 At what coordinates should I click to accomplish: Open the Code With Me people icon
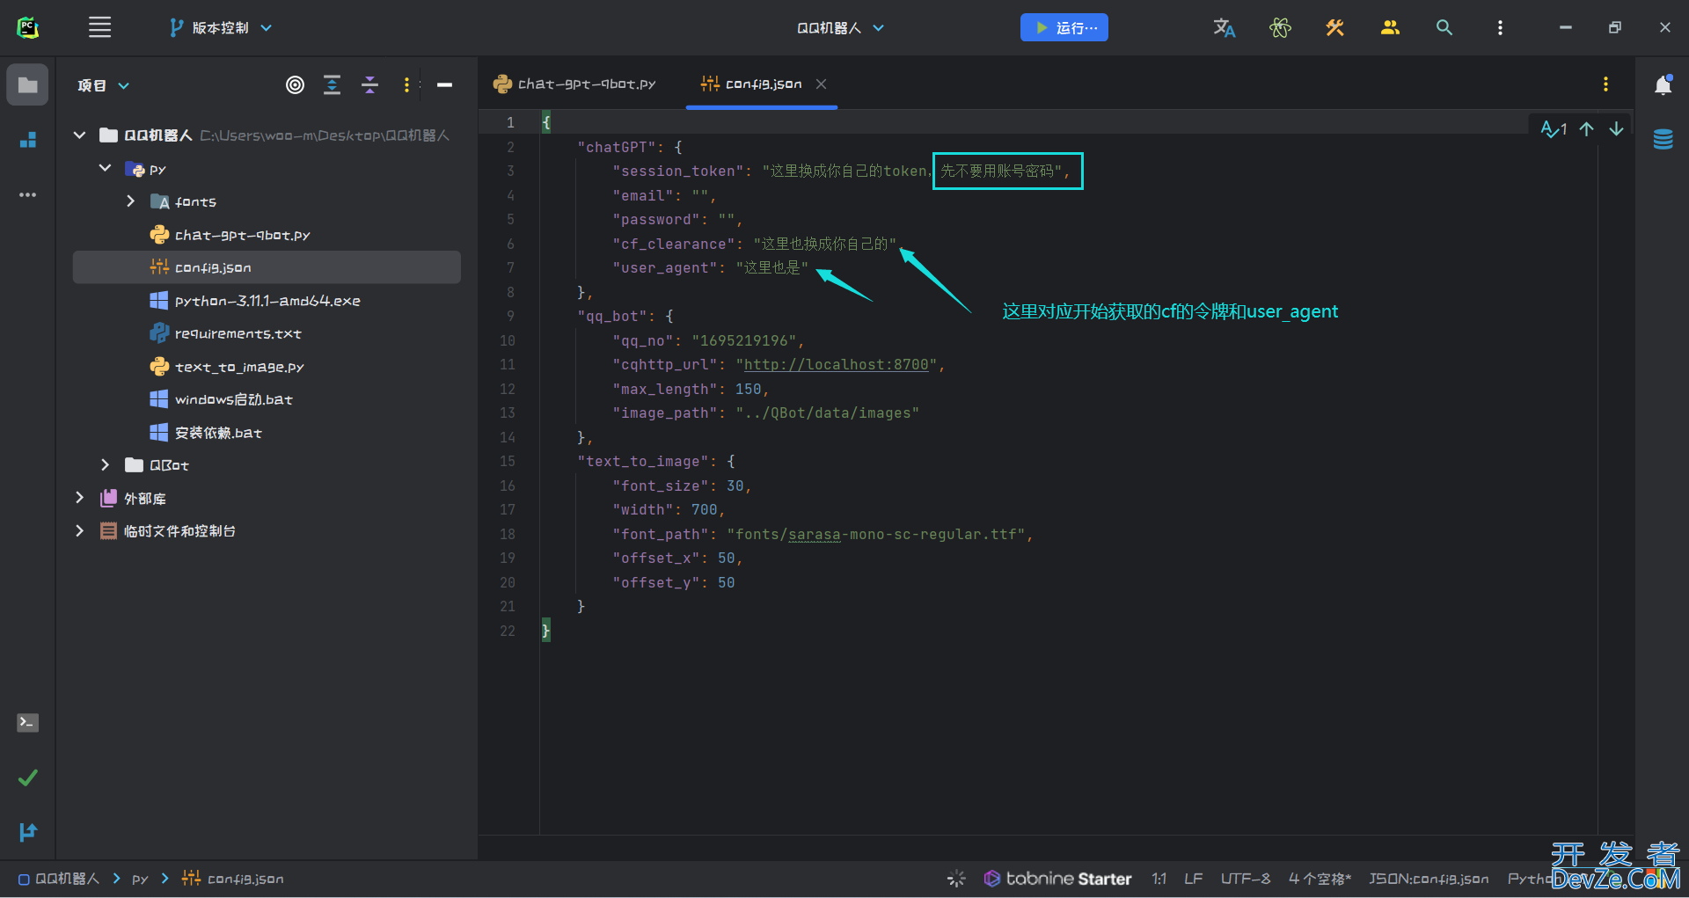pos(1390,27)
